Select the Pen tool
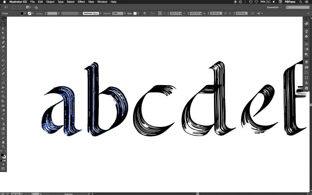The height and width of the screenshot is (195, 312). 3,42
